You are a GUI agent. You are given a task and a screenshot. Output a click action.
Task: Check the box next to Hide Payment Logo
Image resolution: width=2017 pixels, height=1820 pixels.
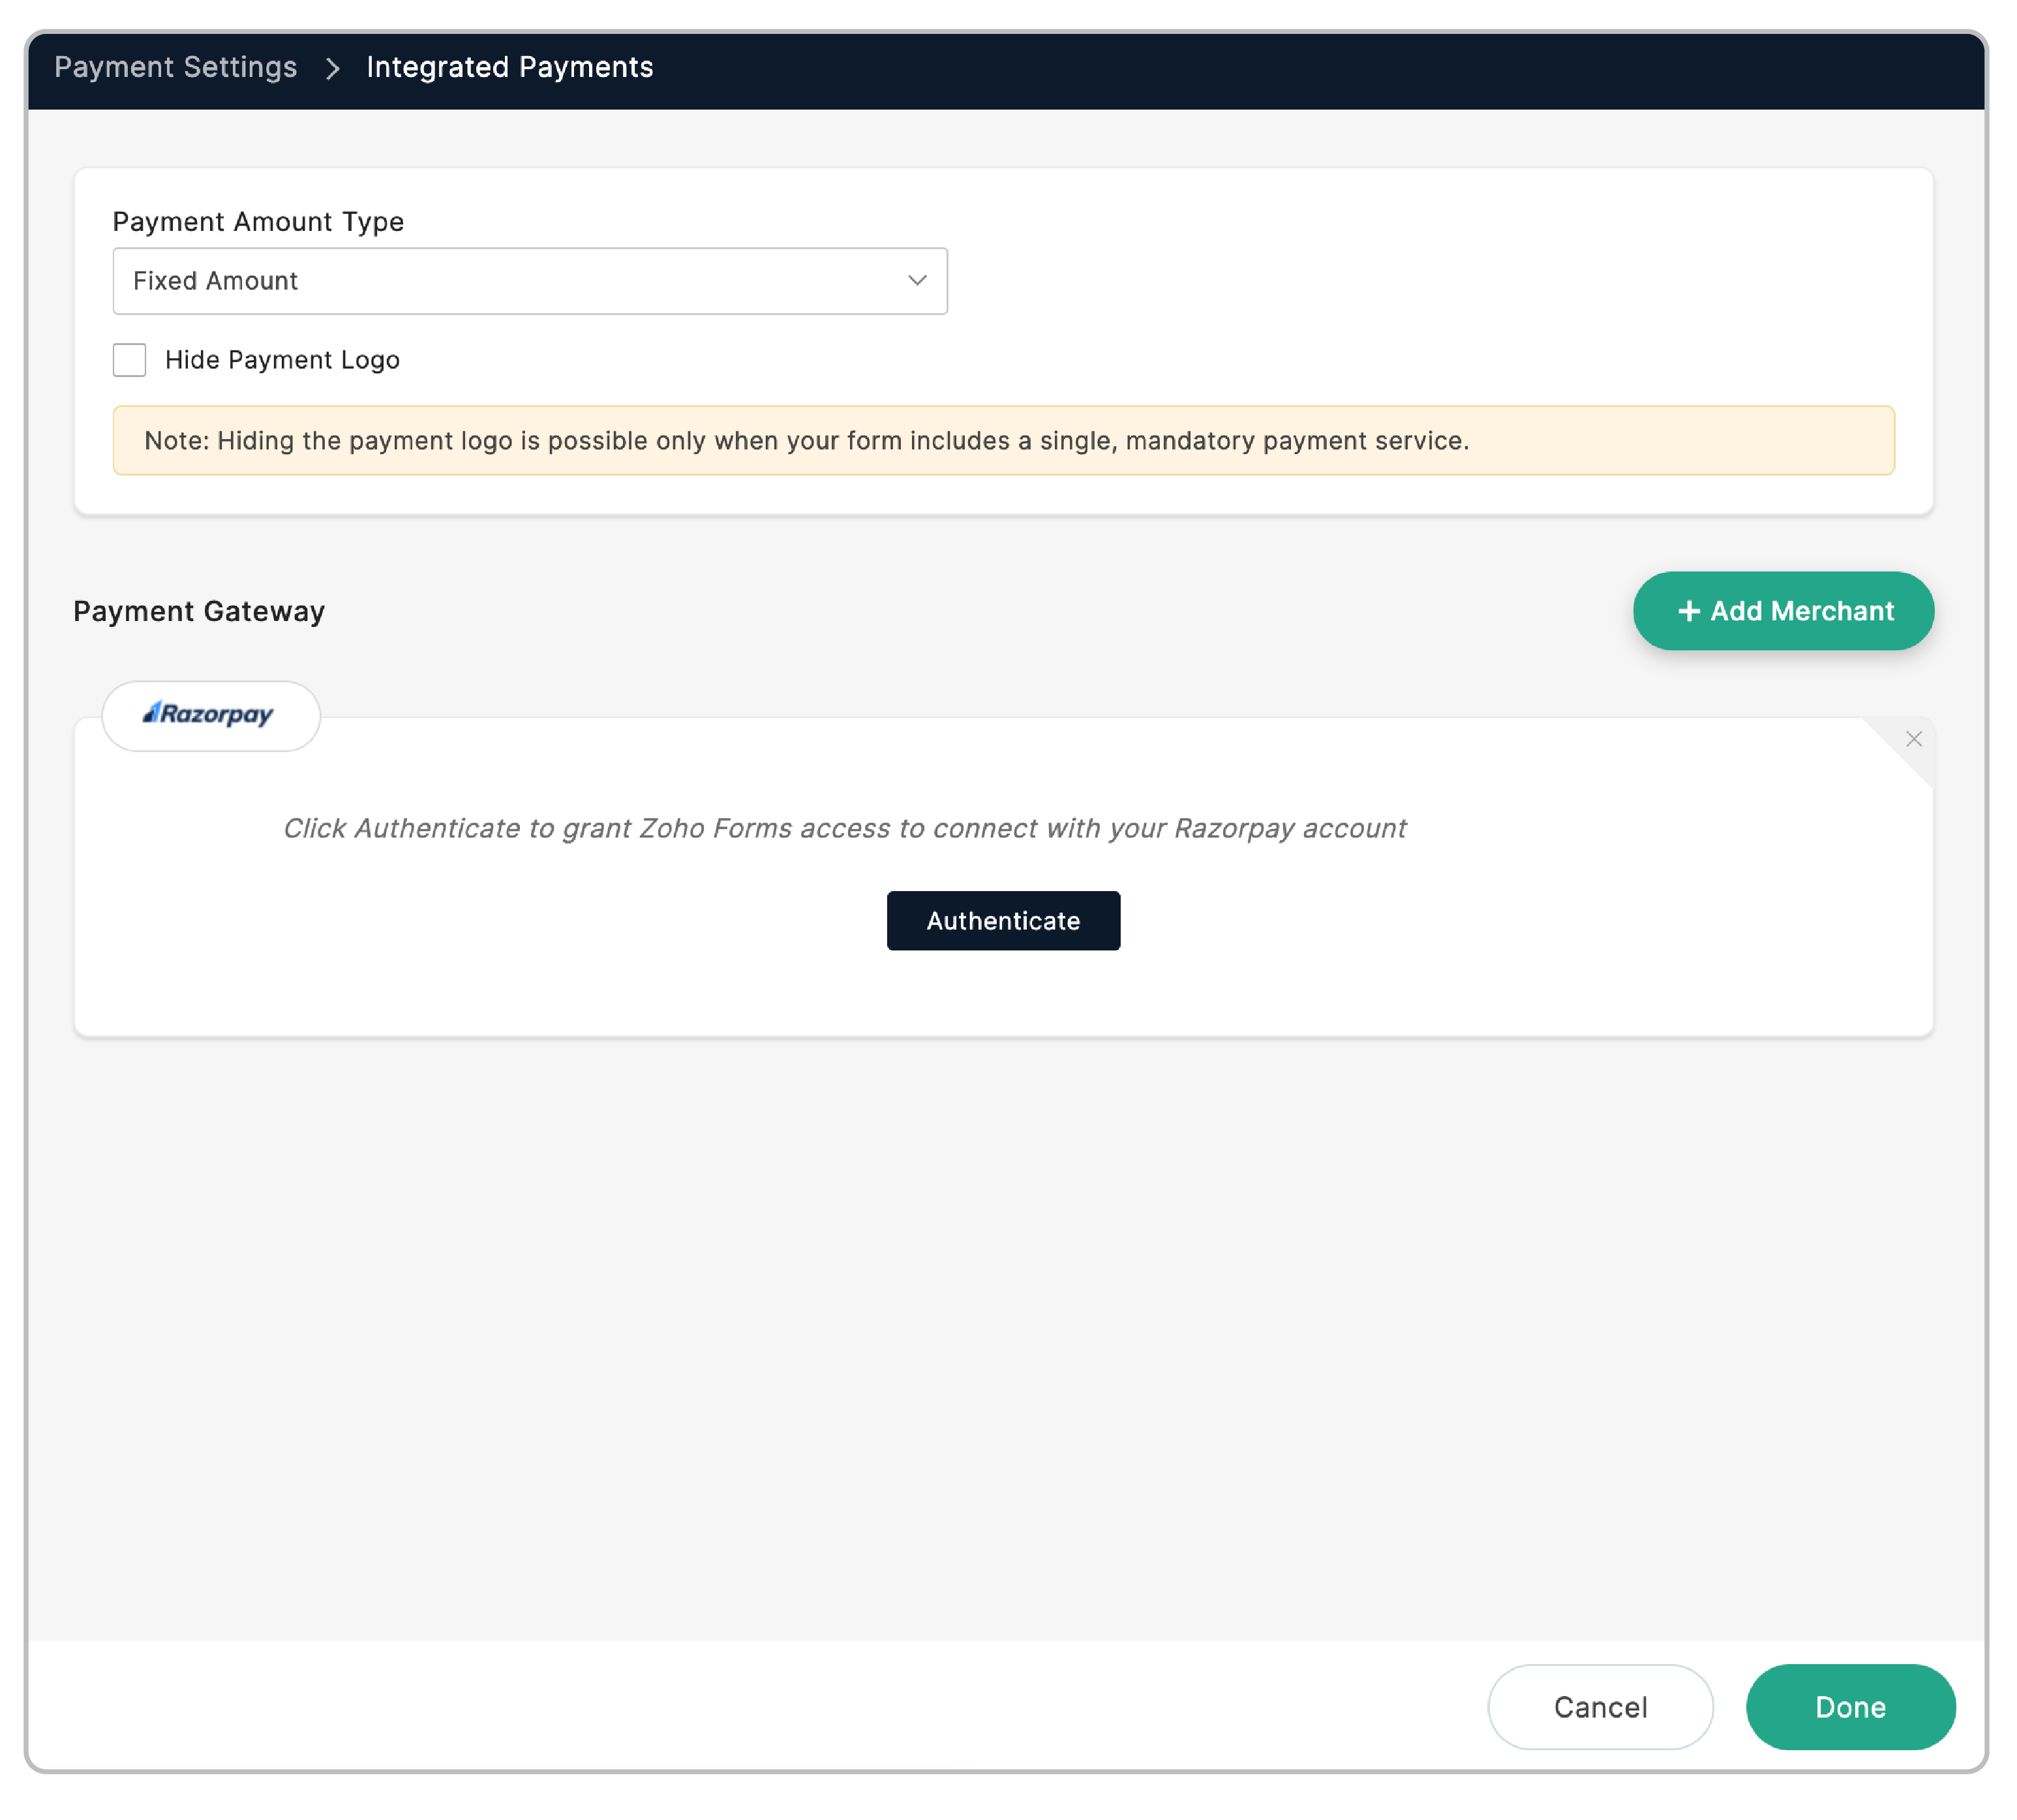tap(129, 360)
